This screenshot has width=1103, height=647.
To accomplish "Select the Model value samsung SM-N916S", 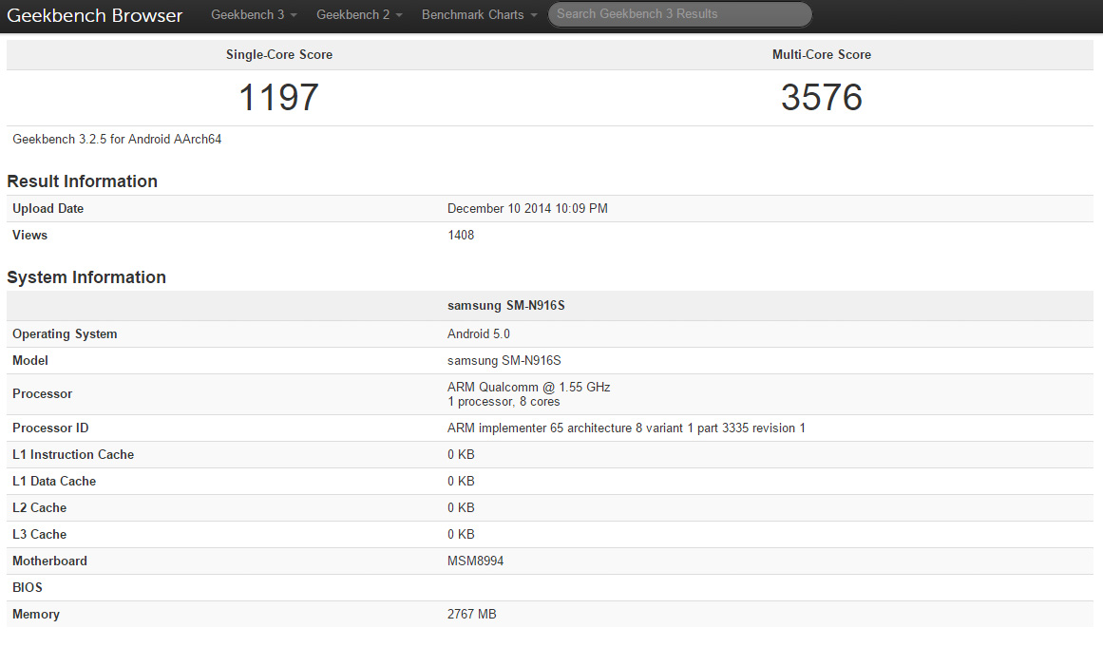I will [x=504, y=361].
